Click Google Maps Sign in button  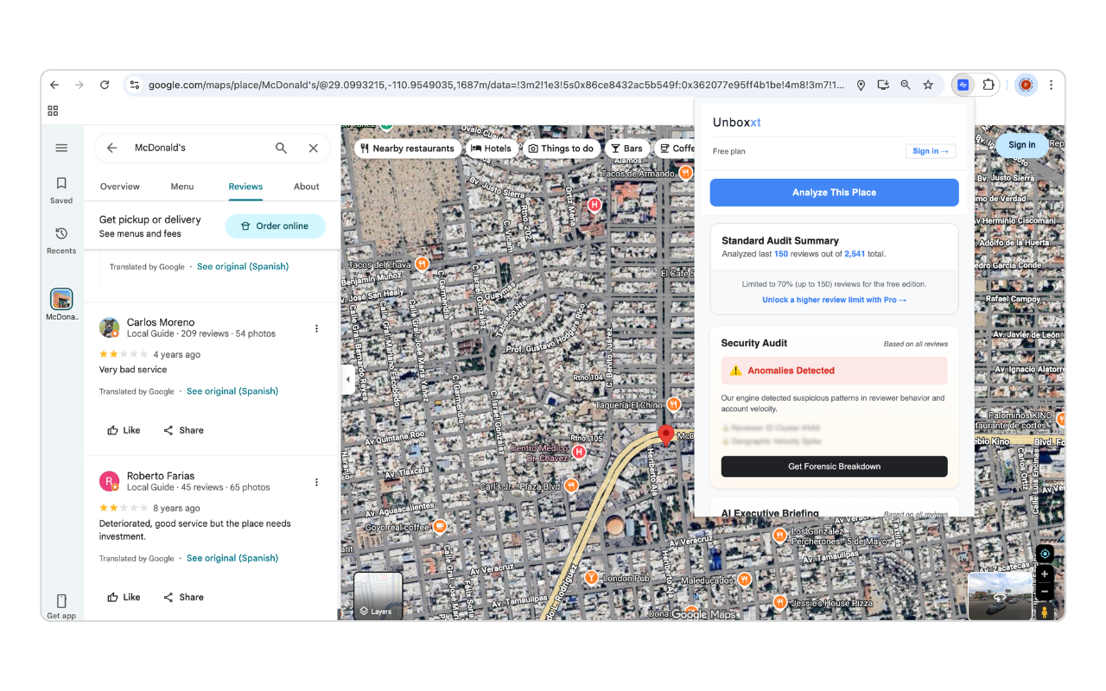[x=1021, y=145]
